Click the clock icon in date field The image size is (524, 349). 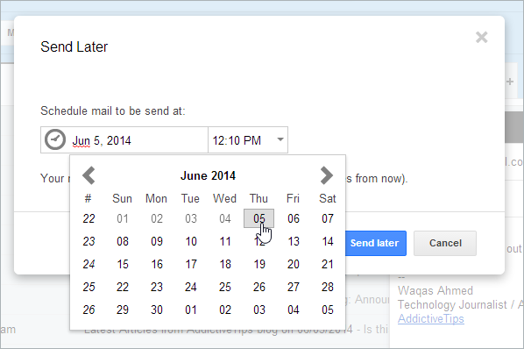click(x=55, y=139)
